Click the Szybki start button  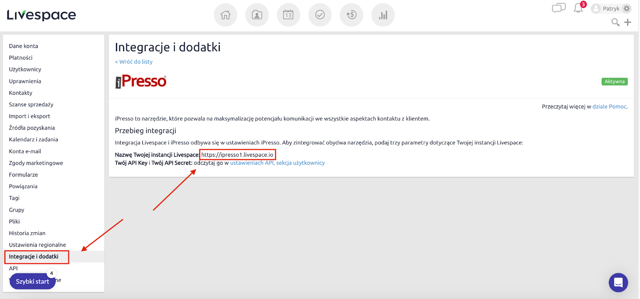click(32, 281)
